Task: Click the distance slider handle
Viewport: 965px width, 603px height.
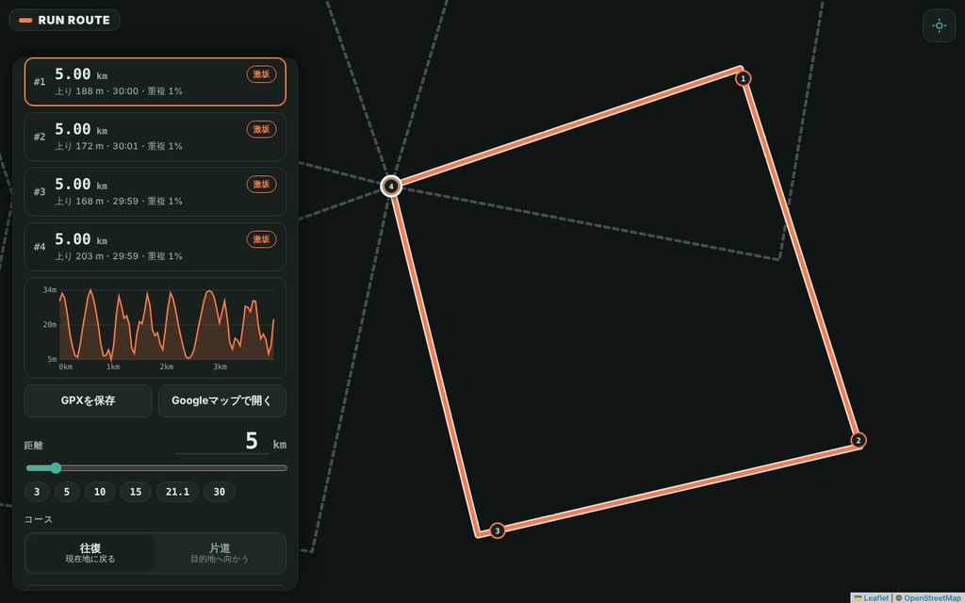Action: (x=56, y=468)
